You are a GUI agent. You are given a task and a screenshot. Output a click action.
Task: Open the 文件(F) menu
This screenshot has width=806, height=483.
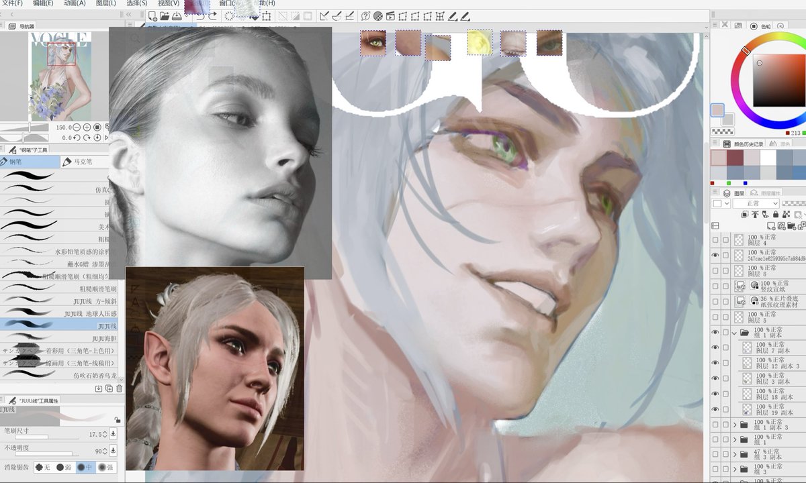point(12,3)
